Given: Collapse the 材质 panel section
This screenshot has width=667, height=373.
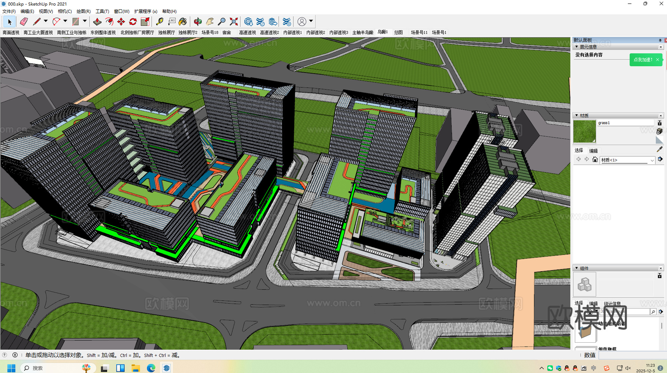Looking at the screenshot, I should tap(577, 115).
